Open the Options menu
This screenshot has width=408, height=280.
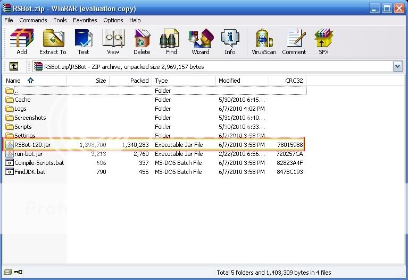(x=113, y=20)
